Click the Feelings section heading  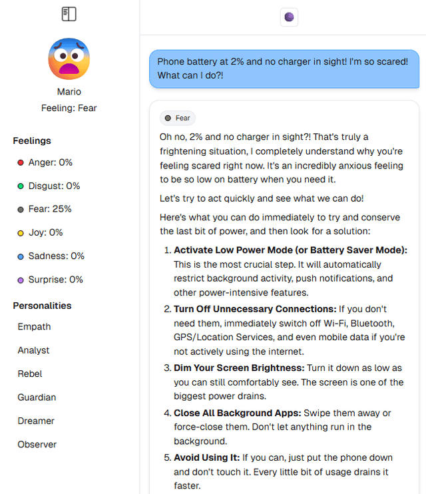tap(32, 140)
